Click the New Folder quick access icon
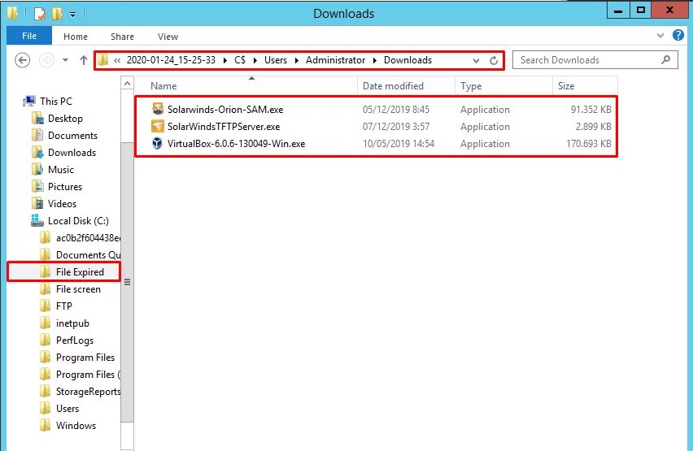The image size is (693, 451). (57, 14)
